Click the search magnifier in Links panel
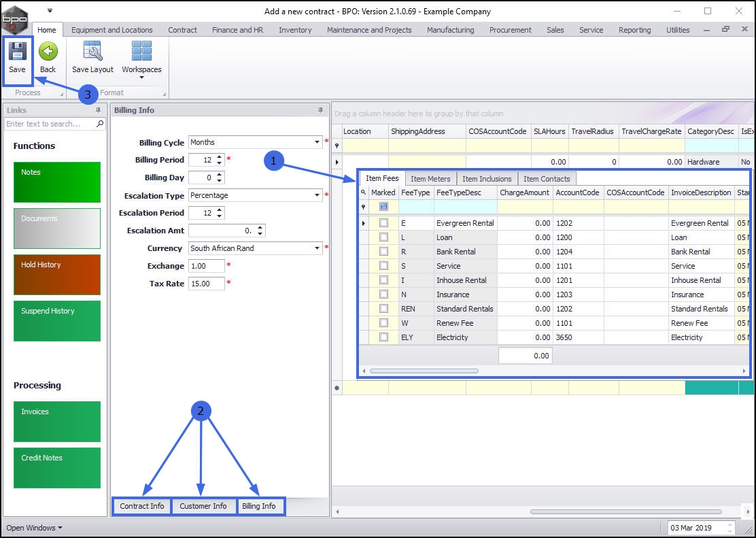 tap(100, 124)
